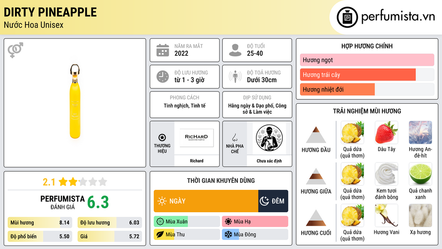Click the TRẢI NGHIỆM MÙI HƯƠNG heading

(367, 111)
